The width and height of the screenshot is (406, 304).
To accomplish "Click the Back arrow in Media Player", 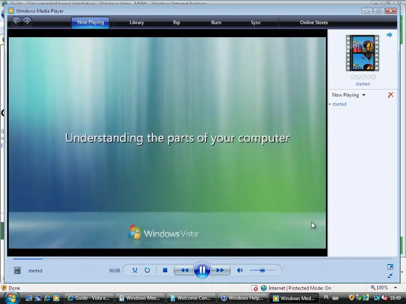I will coord(16,22).
